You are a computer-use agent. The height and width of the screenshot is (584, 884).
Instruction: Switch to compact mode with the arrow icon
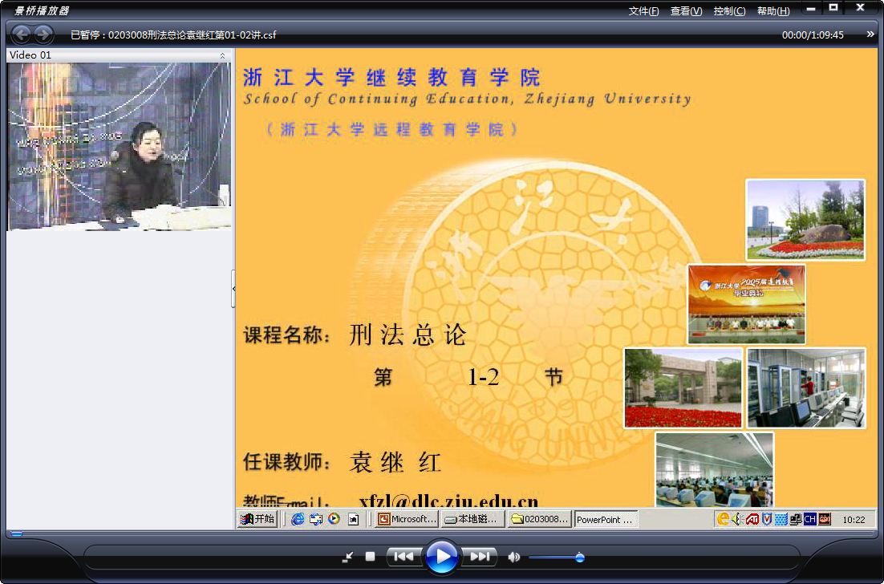(348, 557)
